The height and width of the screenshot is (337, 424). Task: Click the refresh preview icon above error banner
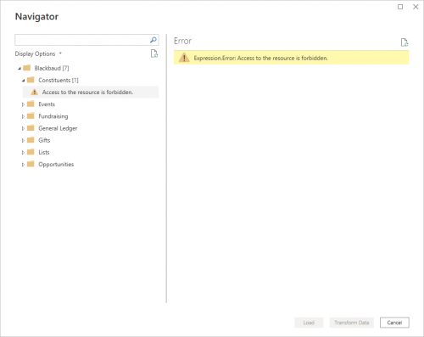coord(404,42)
